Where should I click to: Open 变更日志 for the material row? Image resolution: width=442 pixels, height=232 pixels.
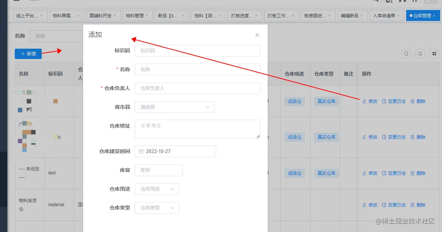394,205
